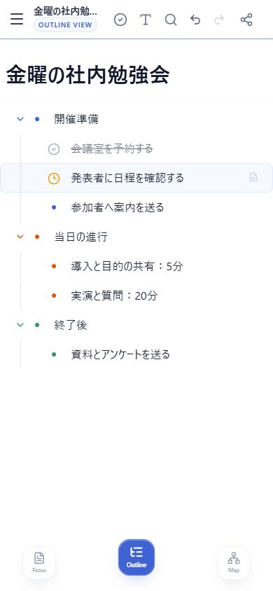Viewport: 273px width, 591px height.
Task: Open the text formatting T icon
Action: point(146,20)
